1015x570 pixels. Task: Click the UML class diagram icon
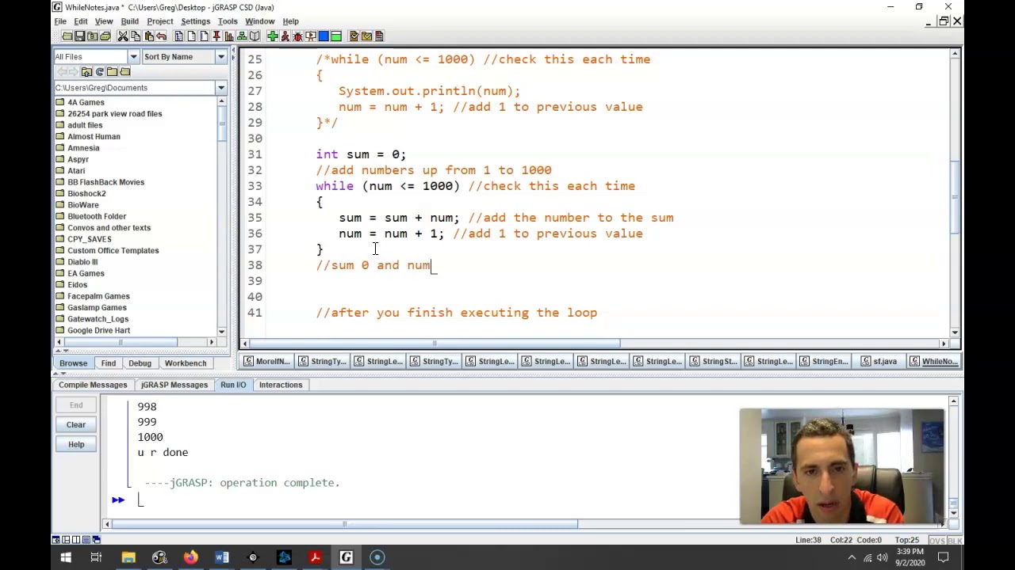pos(242,36)
